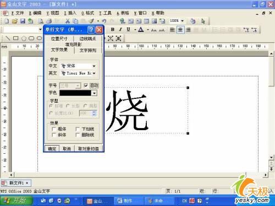Undo the last action with the blue arrow
Image resolution: width=275 pixels, height=206 pixels.
click(x=104, y=21)
